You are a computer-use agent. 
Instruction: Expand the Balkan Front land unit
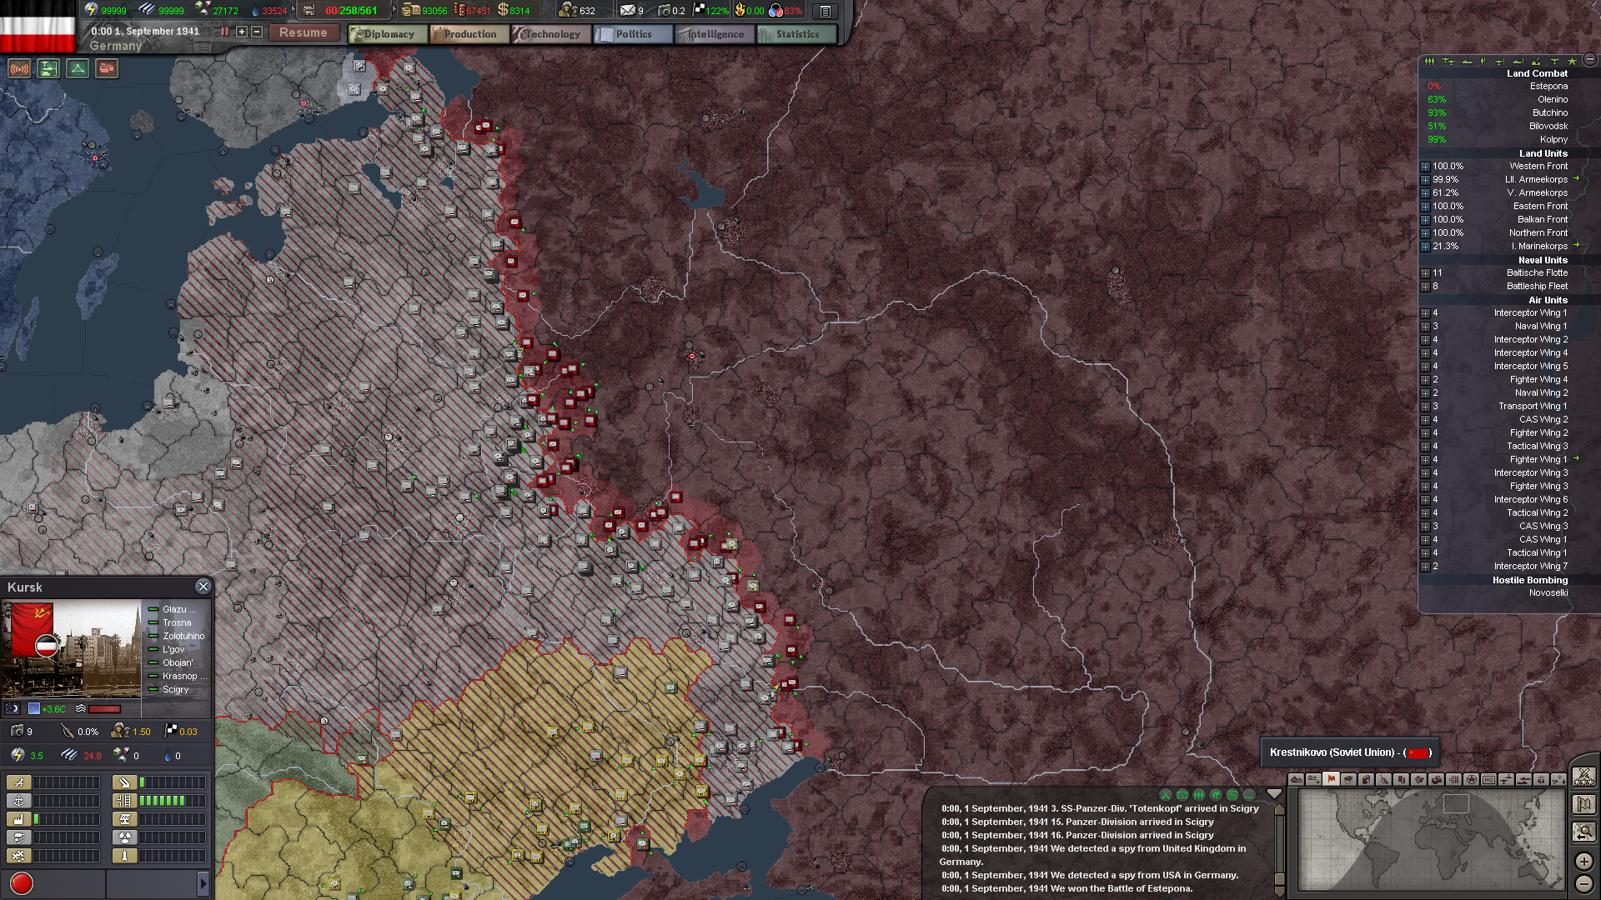coord(1426,220)
